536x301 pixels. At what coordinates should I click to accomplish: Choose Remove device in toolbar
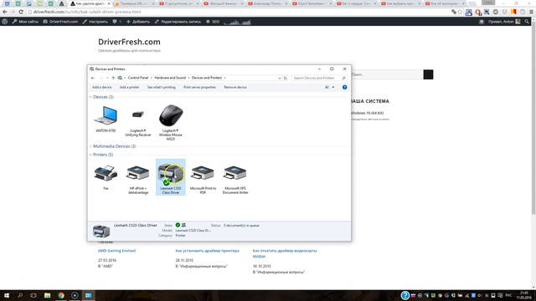click(x=235, y=87)
